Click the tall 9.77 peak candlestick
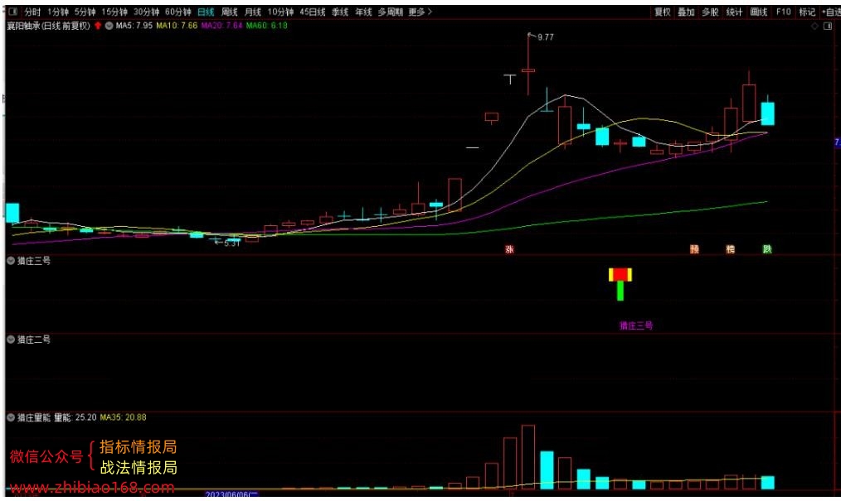Screen dimensions: 841x501 528,65
